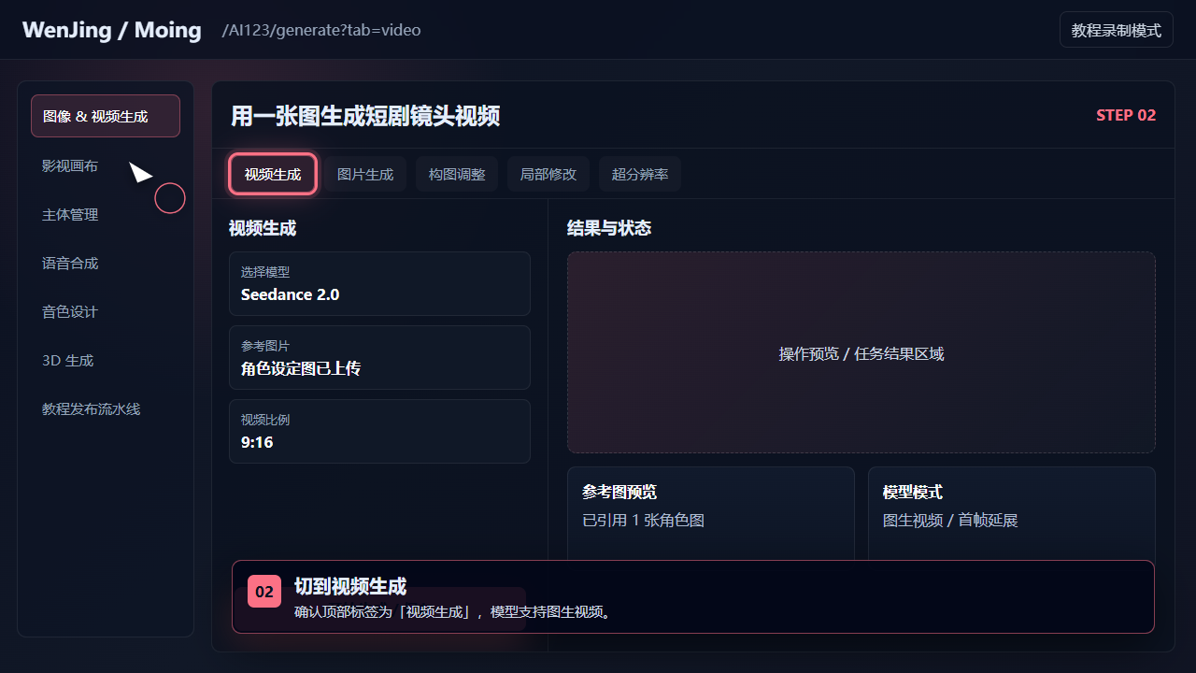Click the 操作预览 / 任务结果区域 preview area
1196x673 pixels.
click(861, 352)
